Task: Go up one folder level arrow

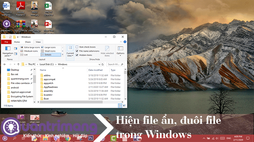Action: coord(18,64)
